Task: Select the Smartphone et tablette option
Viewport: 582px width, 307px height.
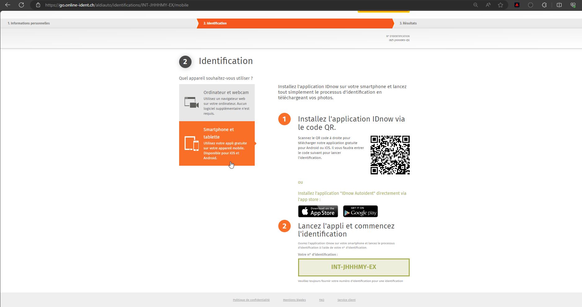Action: [217, 143]
